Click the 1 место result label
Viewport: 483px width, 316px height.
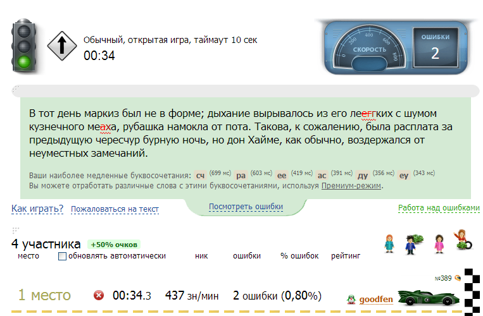point(44,295)
